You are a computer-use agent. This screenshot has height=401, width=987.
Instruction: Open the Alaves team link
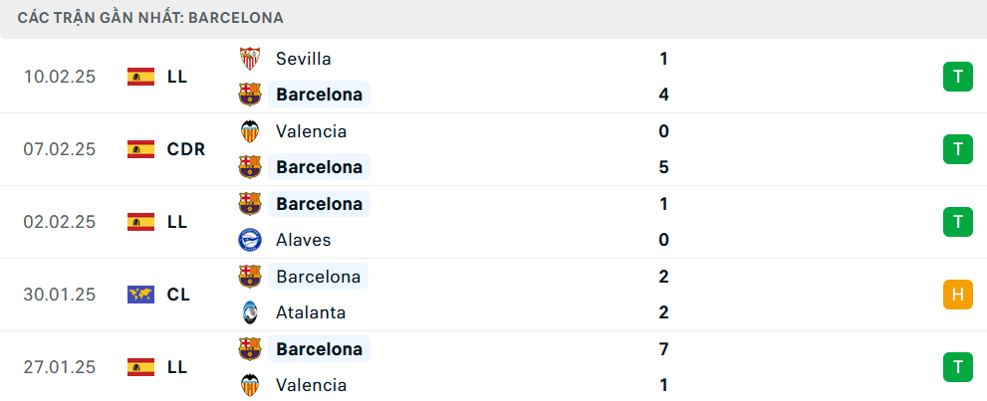[304, 240]
